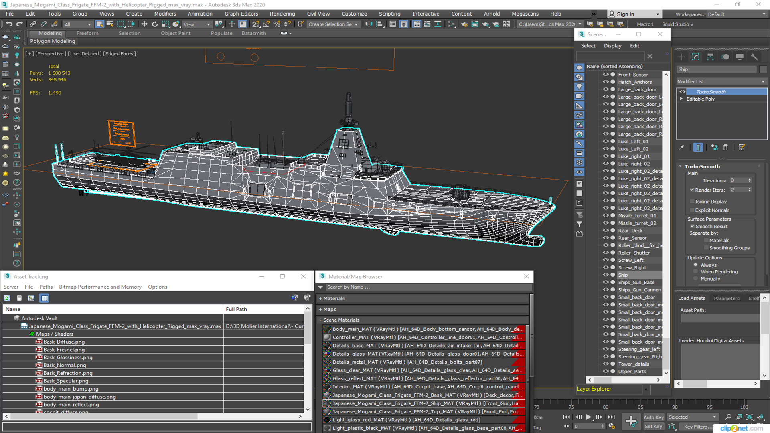This screenshot has height=433, width=770.
Task: Expand the Editable Poly stack entry
Action: click(681, 99)
